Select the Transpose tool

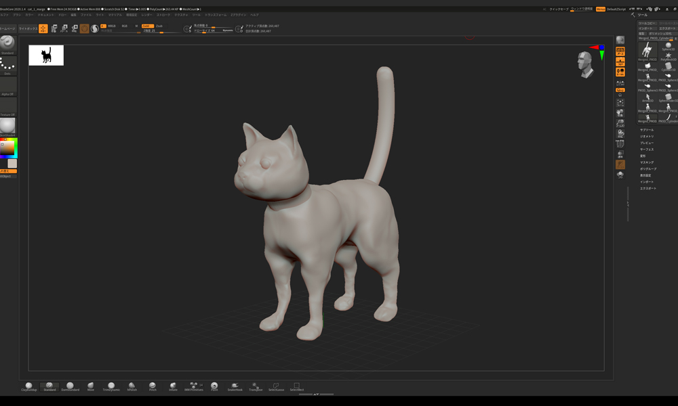tap(256, 386)
